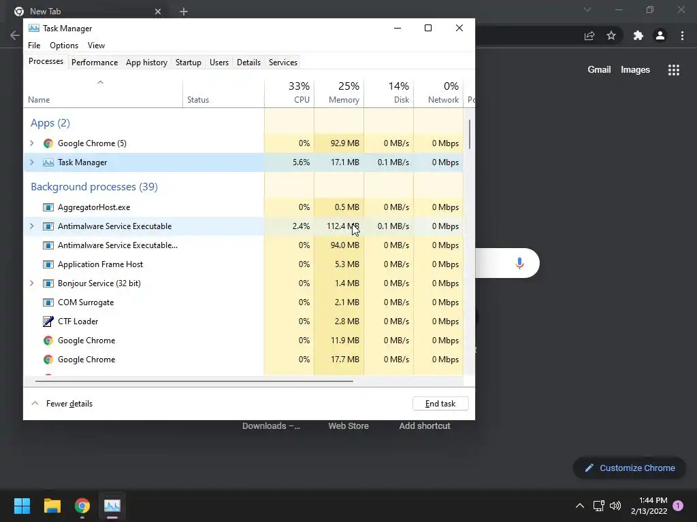The image size is (697, 522).
Task: Expand the Antimalware Service Executable group
Action: [31, 226]
